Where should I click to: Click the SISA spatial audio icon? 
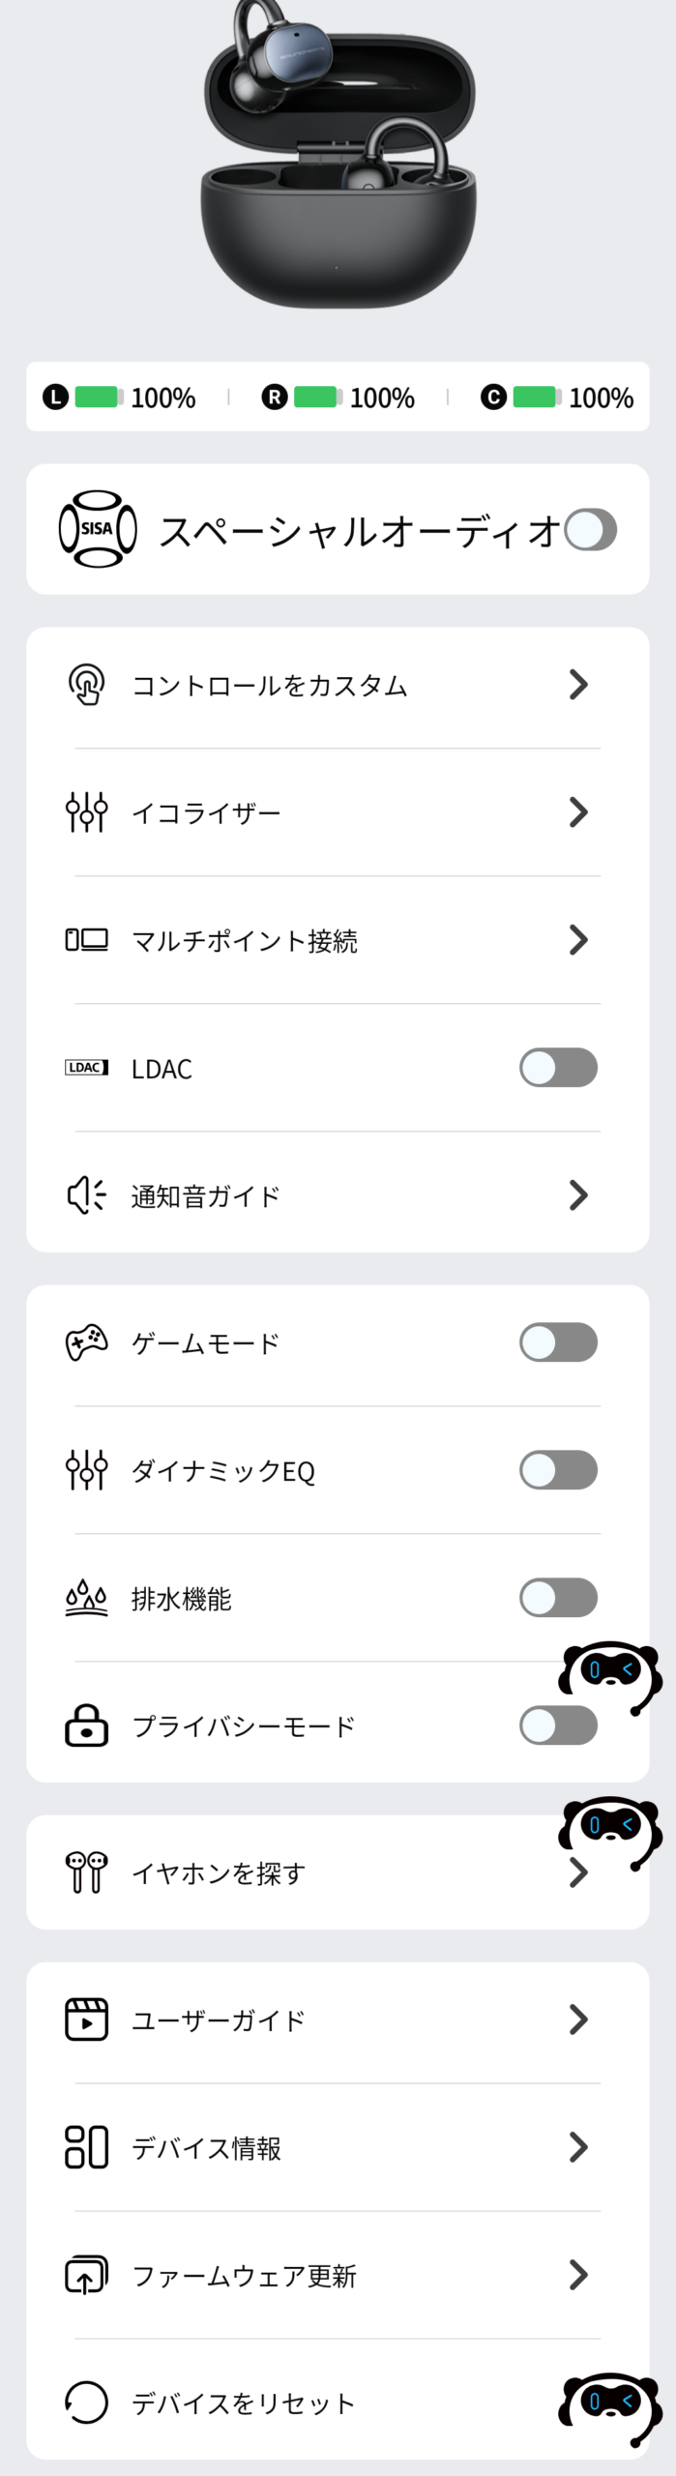coord(97,529)
